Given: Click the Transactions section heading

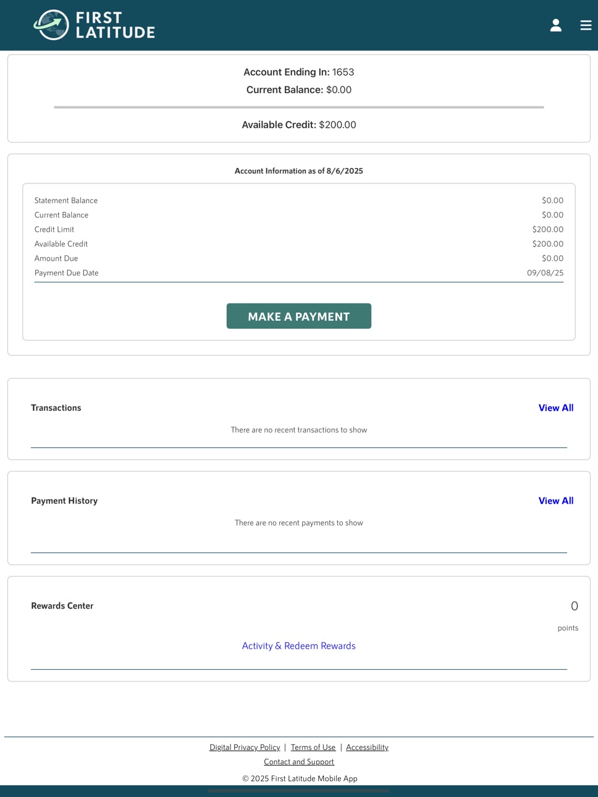Looking at the screenshot, I should (56, 408).
